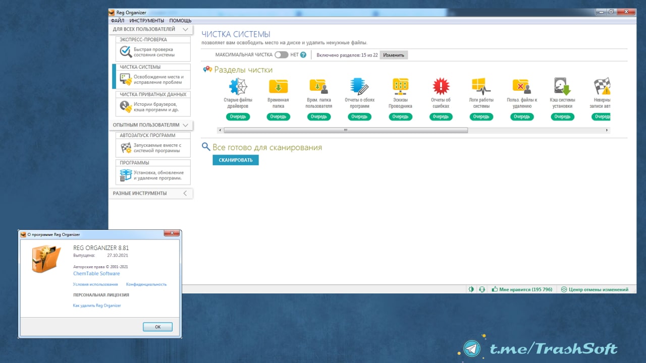Open the Автозапуск программ section

pyautogui.click(x=153, y=144)
